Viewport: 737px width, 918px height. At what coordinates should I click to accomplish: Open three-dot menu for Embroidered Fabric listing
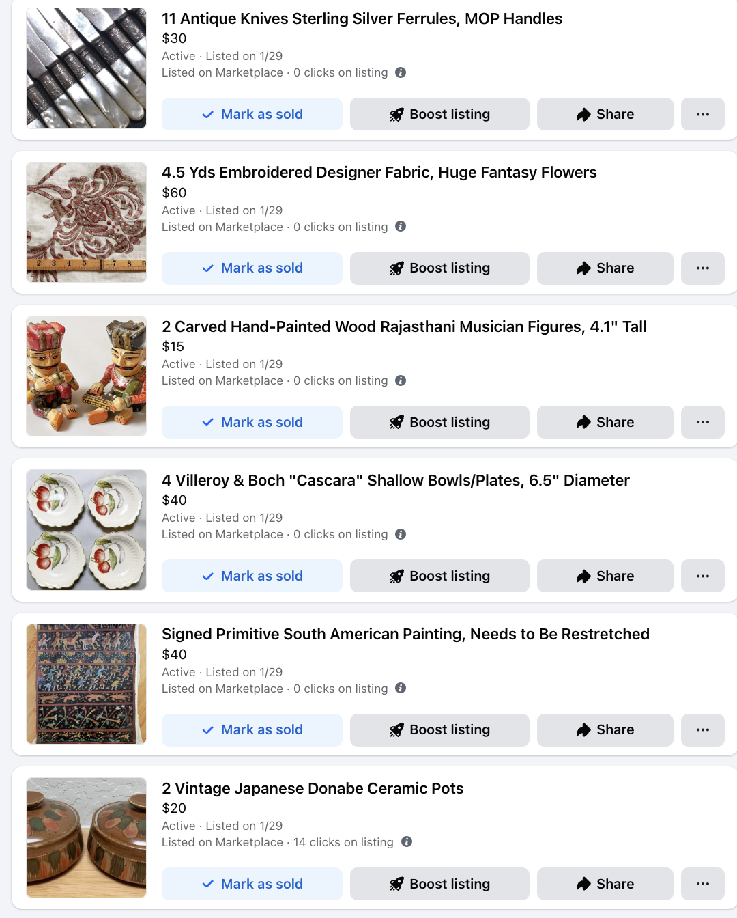[x=702, y=268]
